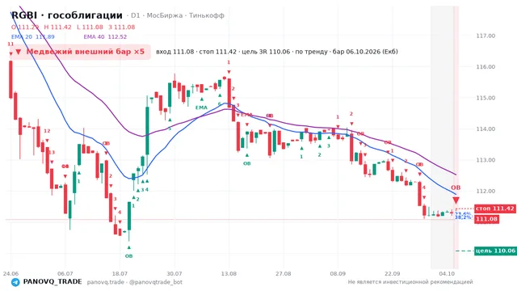This screenshot has width=517, height=291.
Task: Click the 115.00 price axis label
Action: pyautogui.click(x=485, y=98)
